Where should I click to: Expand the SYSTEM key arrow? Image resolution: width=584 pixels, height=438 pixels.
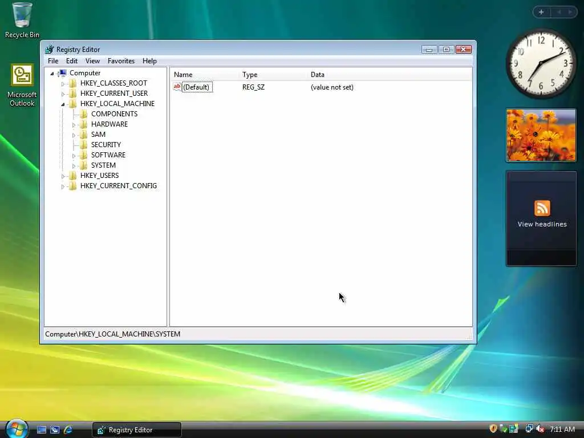point(74,166)
